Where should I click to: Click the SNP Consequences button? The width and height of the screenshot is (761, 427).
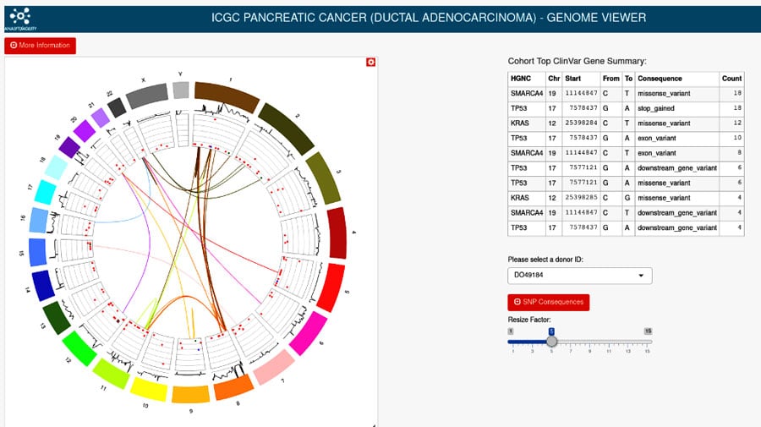click(545, 302)
